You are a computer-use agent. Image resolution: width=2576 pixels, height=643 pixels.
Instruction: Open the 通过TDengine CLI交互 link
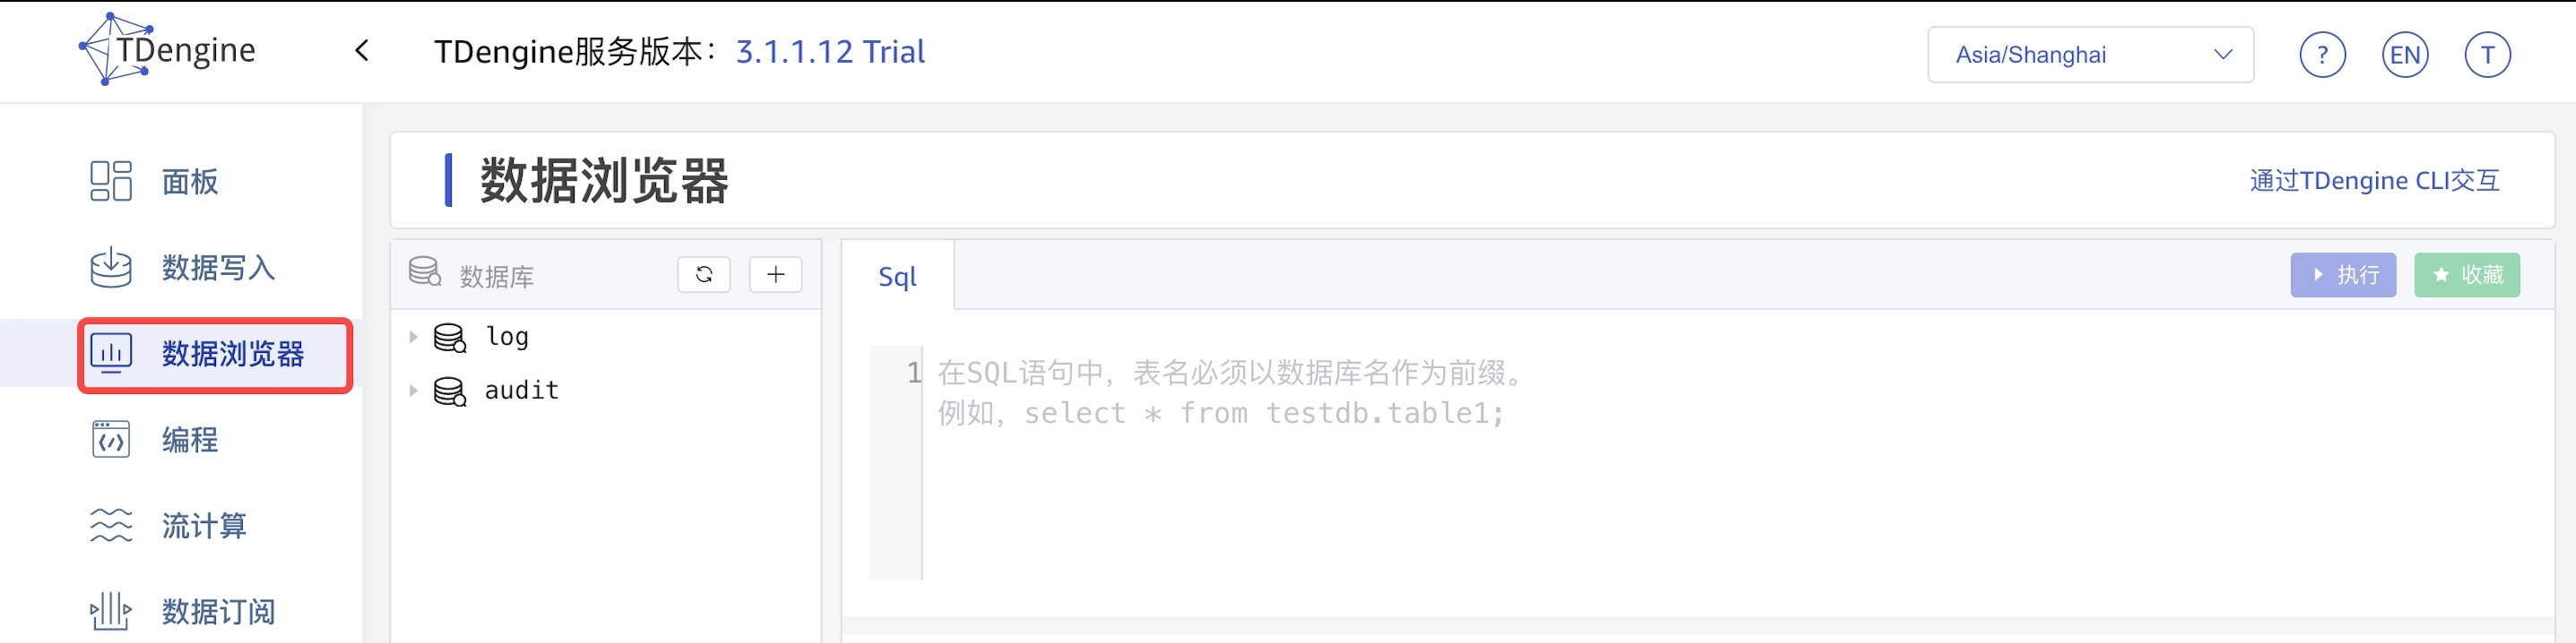pos(2374,181)
